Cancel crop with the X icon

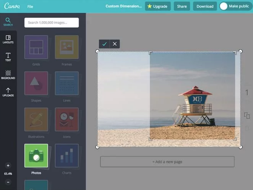point(115,44)
